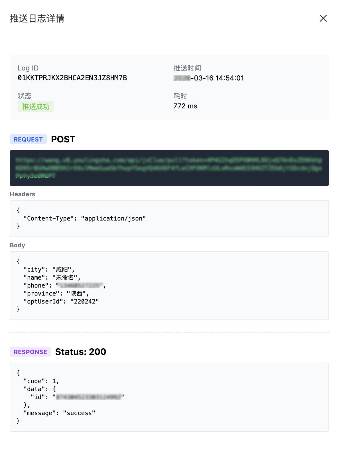Viewport: 337px width, 469px height.
Task: Click the Status: 200 response heading
Action: pyautogui.click(x=81, y=352)
